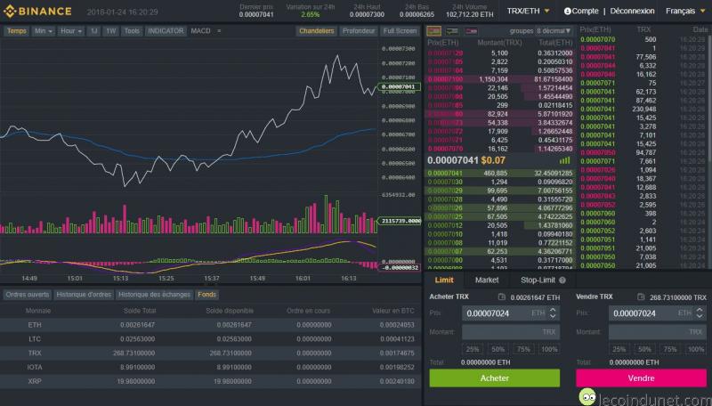The image size is (712, 406).
Task: Open the chart Tools menu
Action: click(132, 31)
